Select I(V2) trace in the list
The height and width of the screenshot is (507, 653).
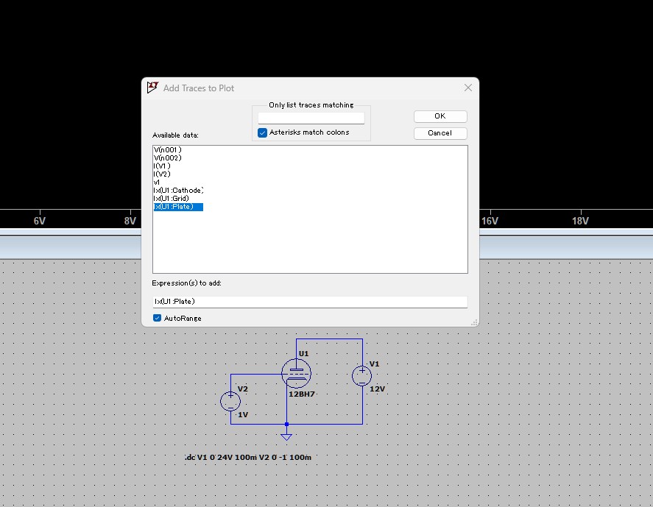pos(161,174)
